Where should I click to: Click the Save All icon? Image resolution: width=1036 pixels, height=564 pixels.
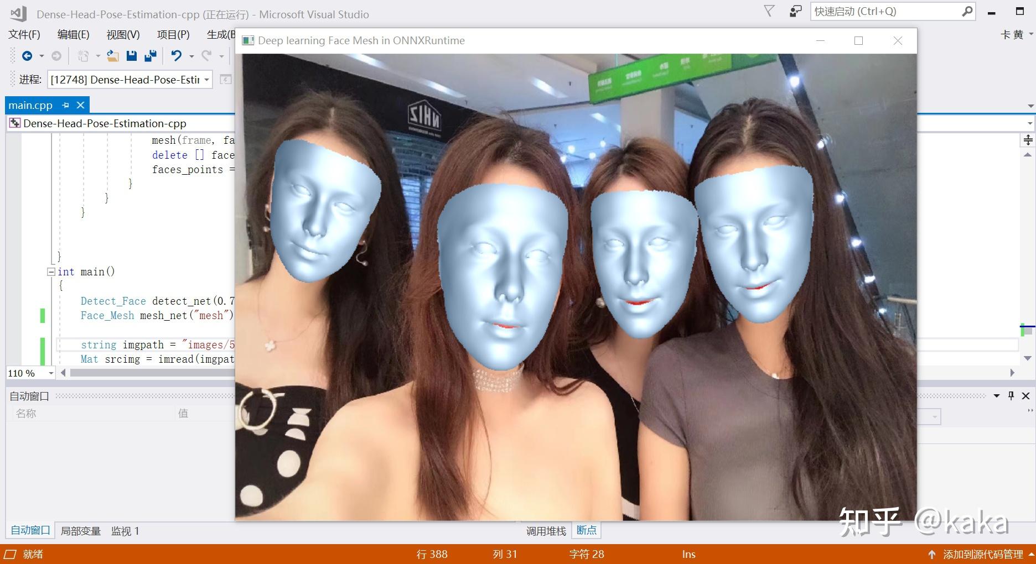[x=149, y=56]
